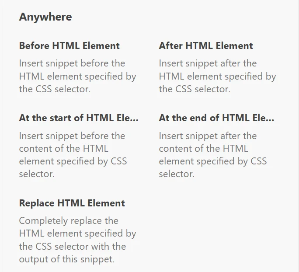299x272 pixels.
Task: Click 'Completely replace the HTML element' description
Action: (x=78, y=240)
